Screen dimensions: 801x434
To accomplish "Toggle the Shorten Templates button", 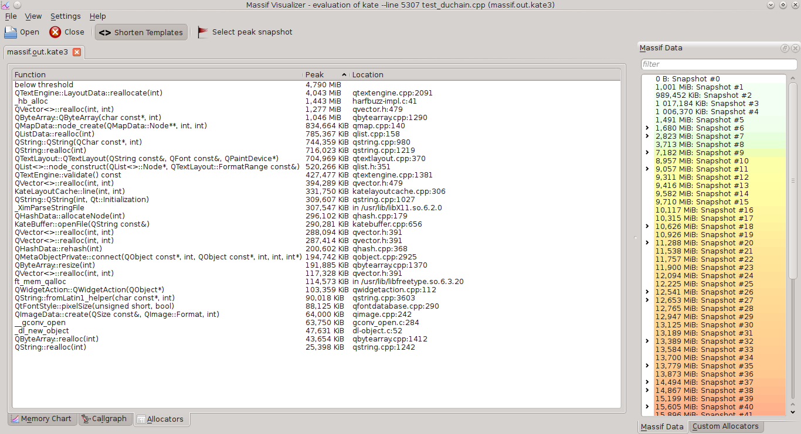I will [x=141, y=32].
